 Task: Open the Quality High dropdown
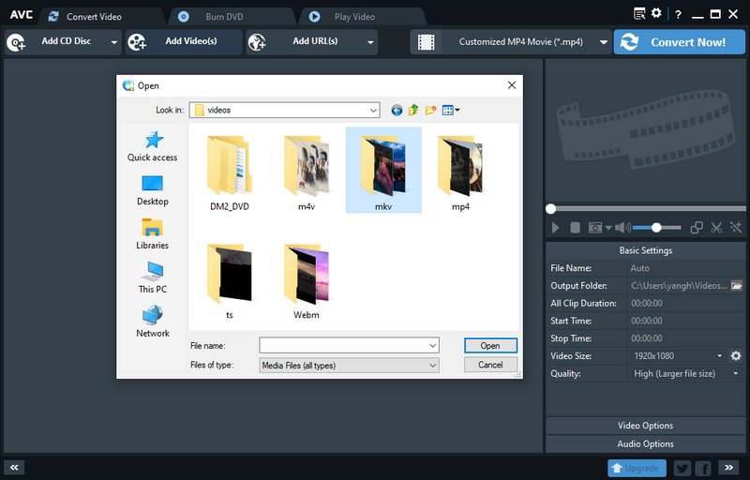(x=686, y=373)
